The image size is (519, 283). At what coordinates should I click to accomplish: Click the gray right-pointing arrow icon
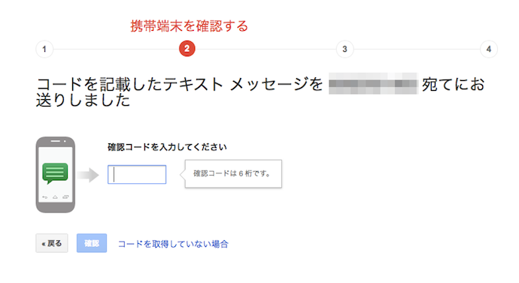(x=88, y=175)
